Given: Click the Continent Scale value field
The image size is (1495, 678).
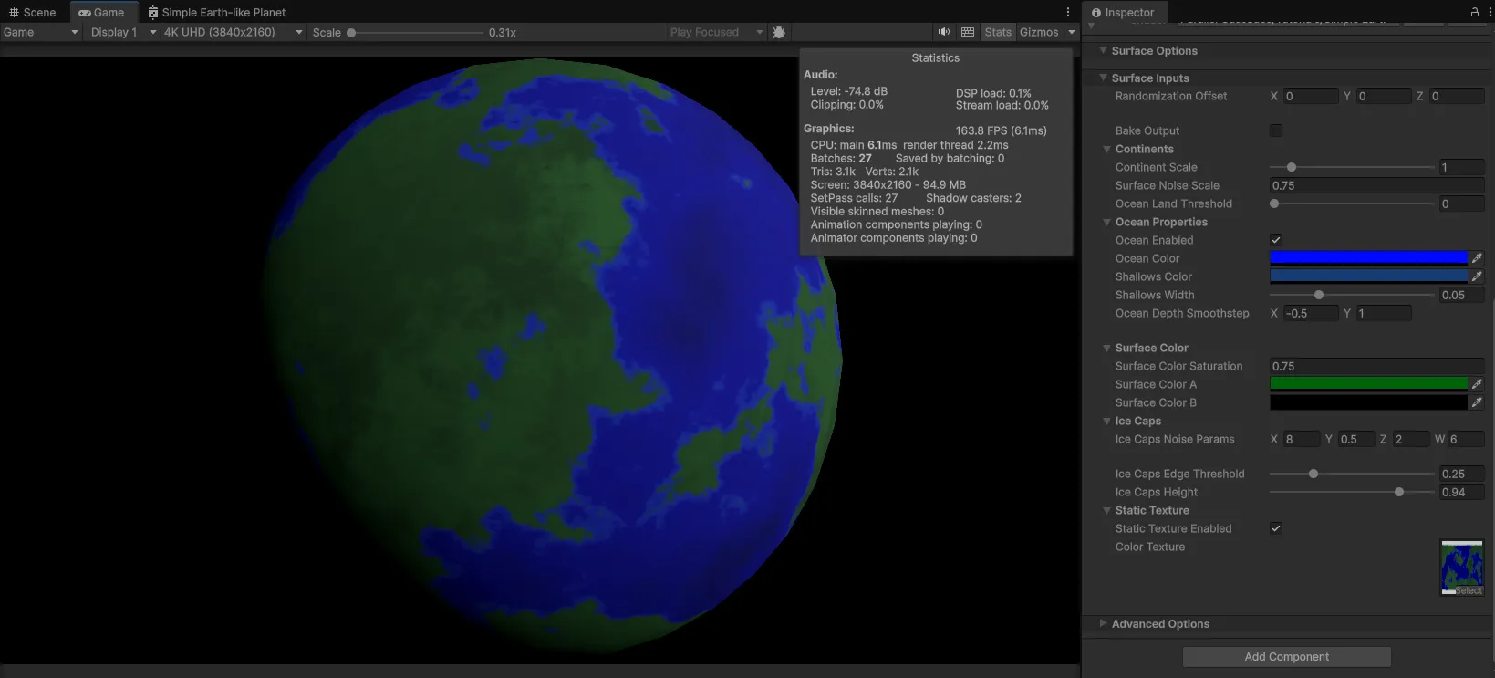Looking at the screenshot, I should click(x=1461, y=167).
